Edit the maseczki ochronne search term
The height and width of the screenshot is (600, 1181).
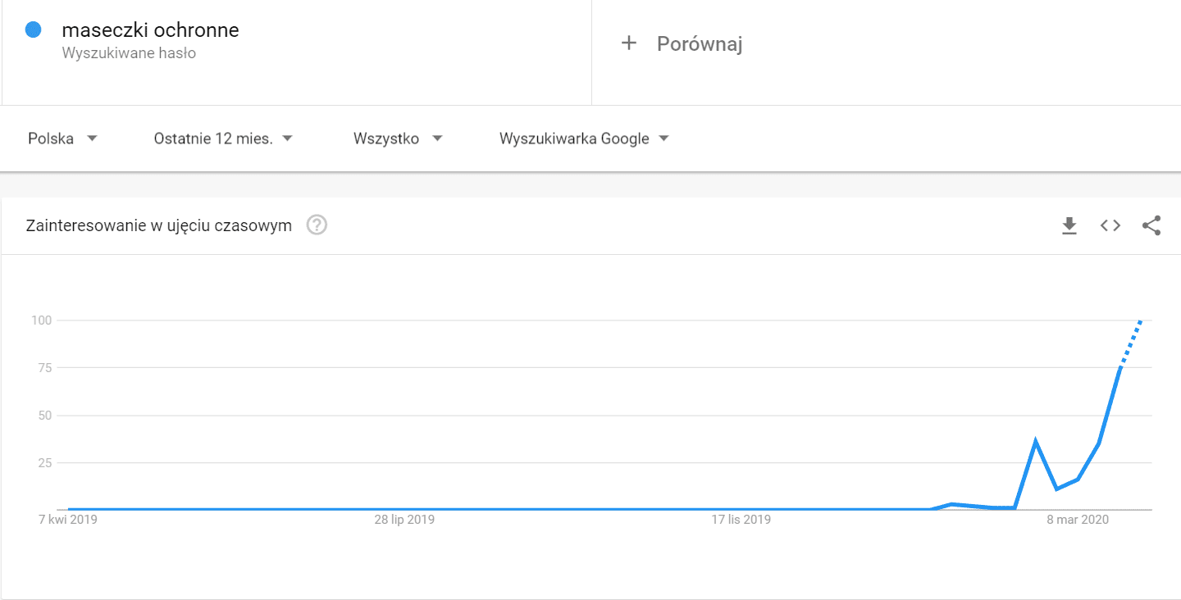(151, 30)
